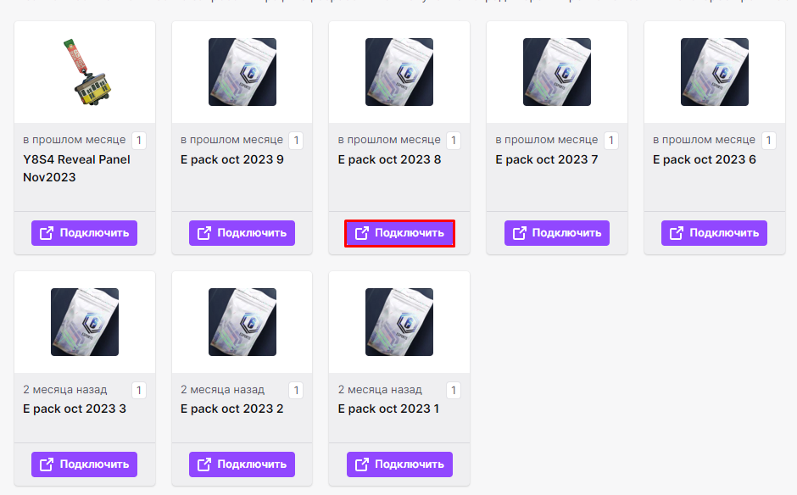
Task: Click external-link icon under E pack oct 2023 1
Action: coord(362,464)
